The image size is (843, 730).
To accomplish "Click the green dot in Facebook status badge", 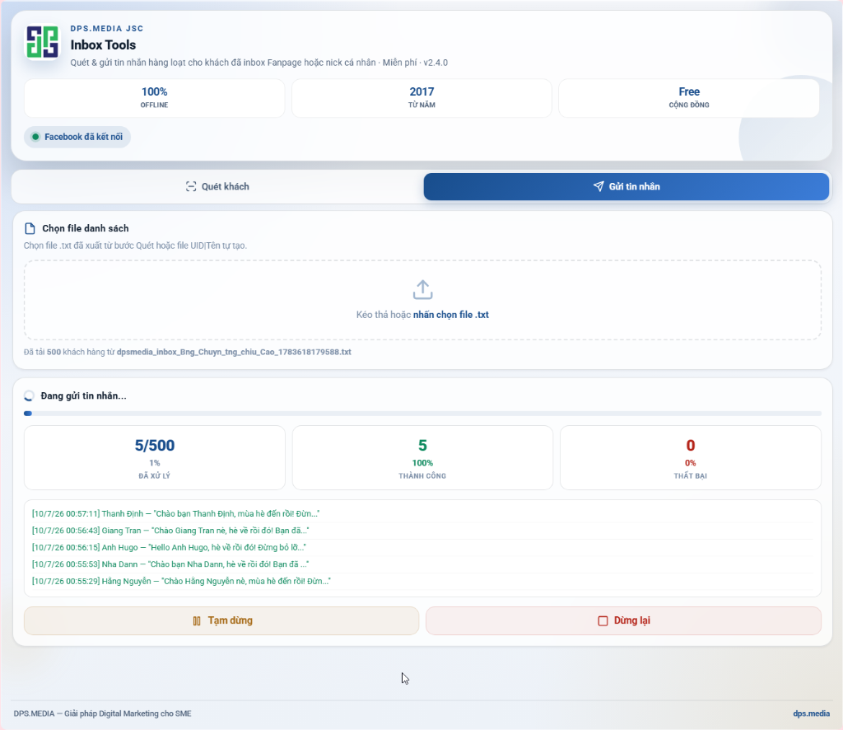I will pyautogui.click(x=35, y=137).
